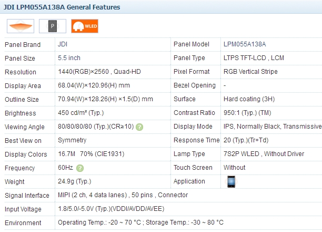
Task: Click the 'Response Time' label
Action: (197, 140)
